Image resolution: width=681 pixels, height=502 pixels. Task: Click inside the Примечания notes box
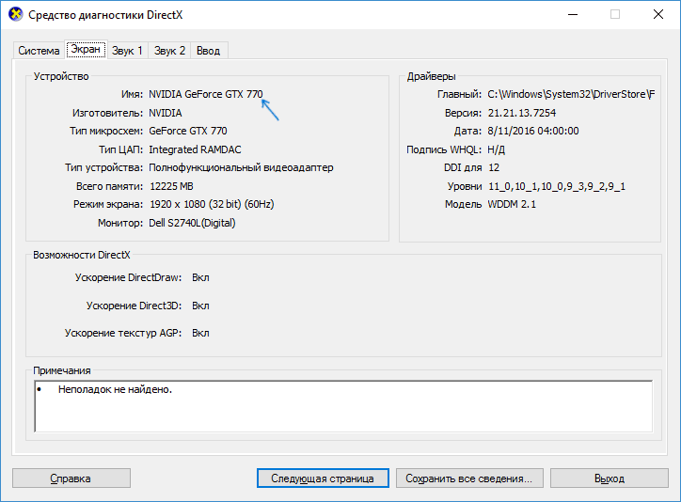[x=343, y=406]
